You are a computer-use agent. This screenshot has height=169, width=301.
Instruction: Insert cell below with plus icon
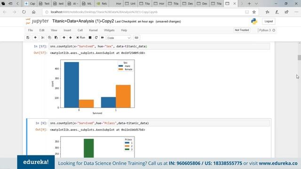pos(35,38)
